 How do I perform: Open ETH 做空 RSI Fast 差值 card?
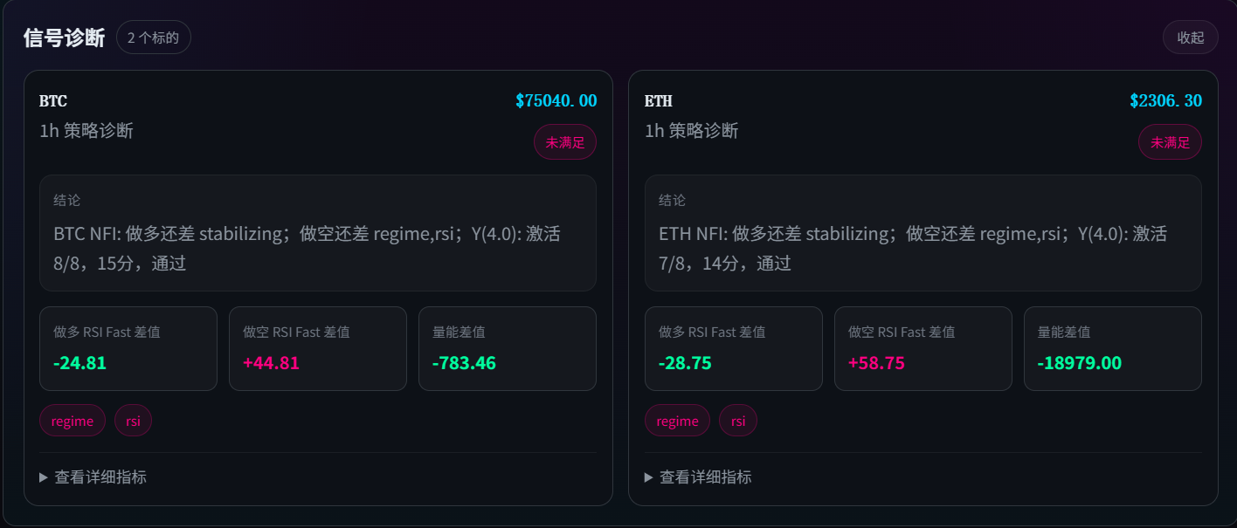click(x=923, y=348)
